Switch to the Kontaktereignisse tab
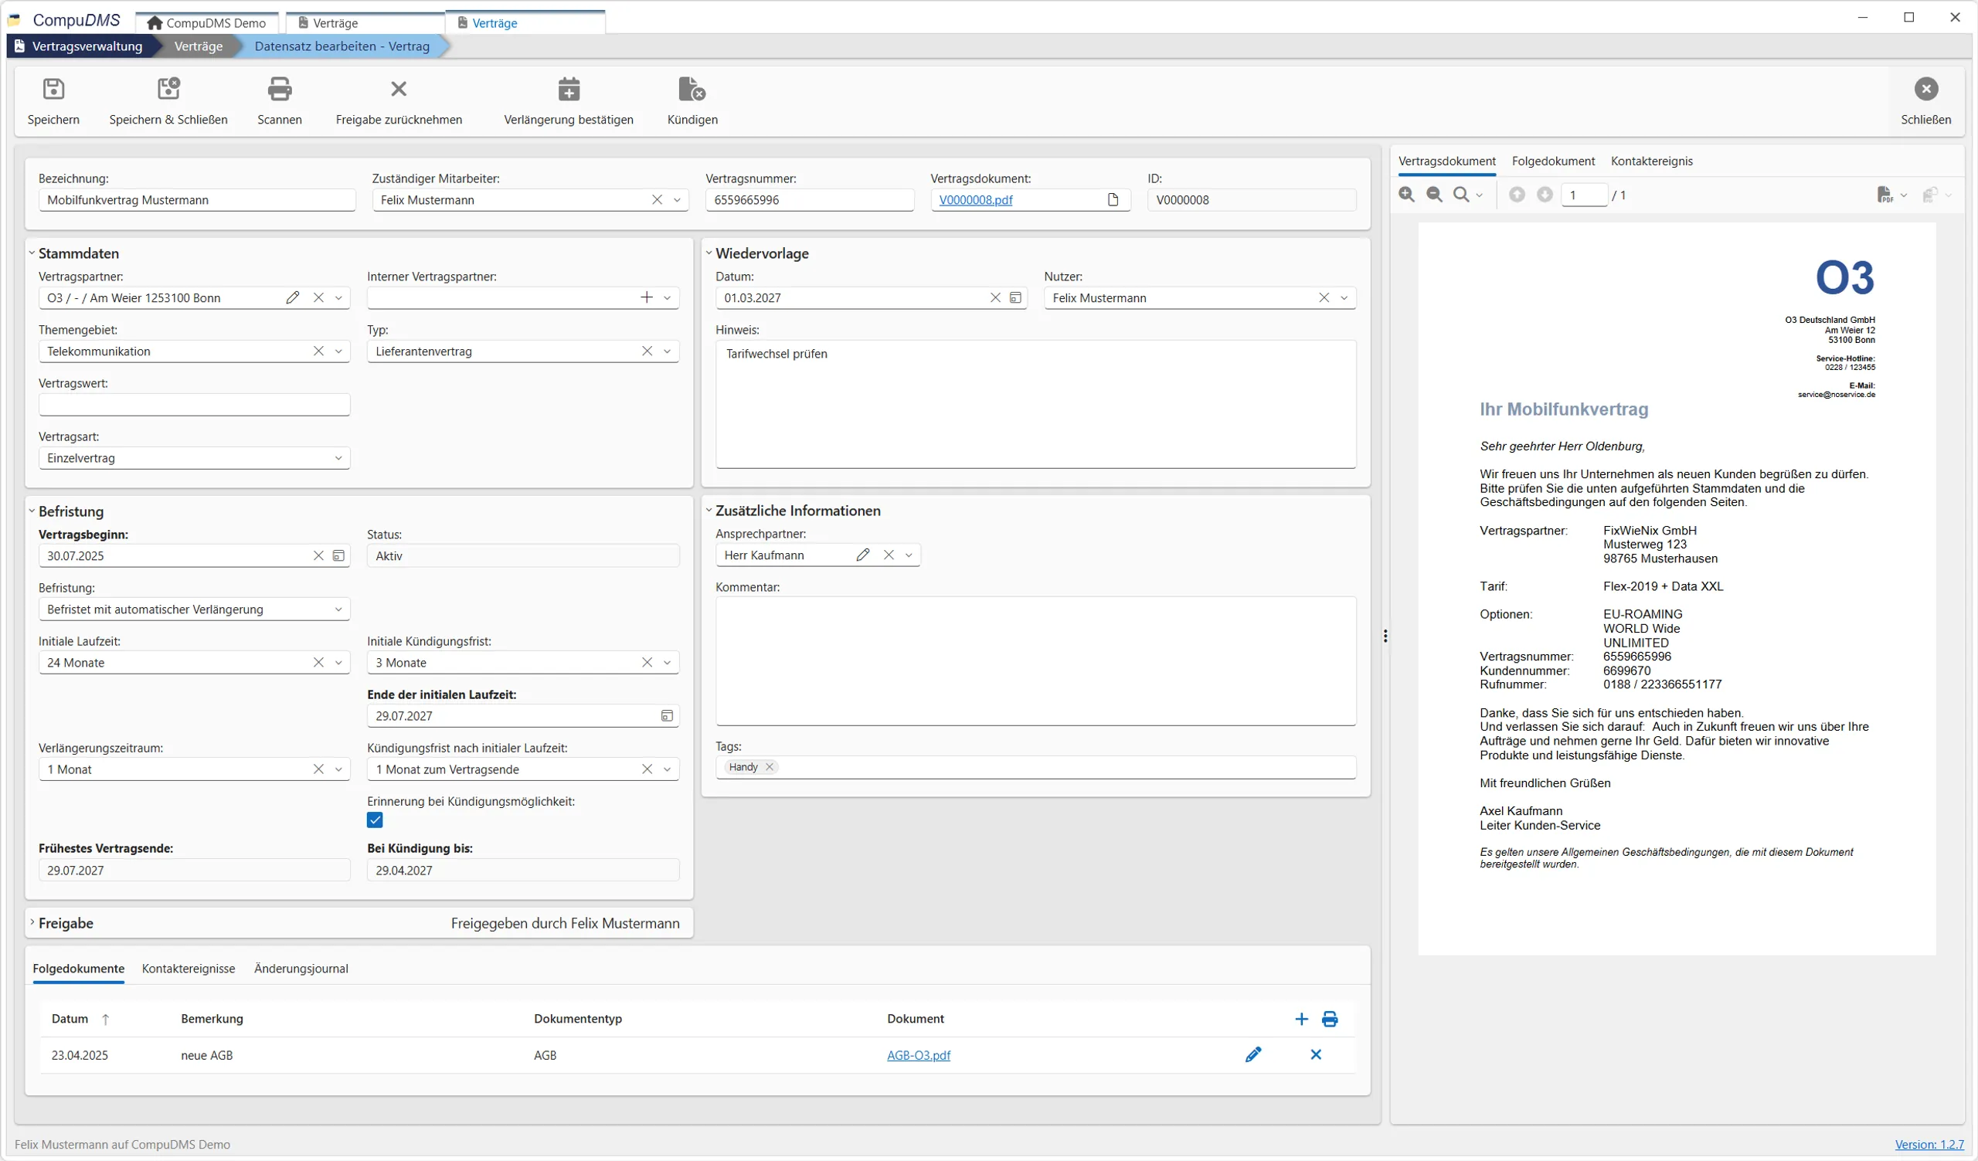This screenshot has height=1161, width=1978. [x=188, y=968]
